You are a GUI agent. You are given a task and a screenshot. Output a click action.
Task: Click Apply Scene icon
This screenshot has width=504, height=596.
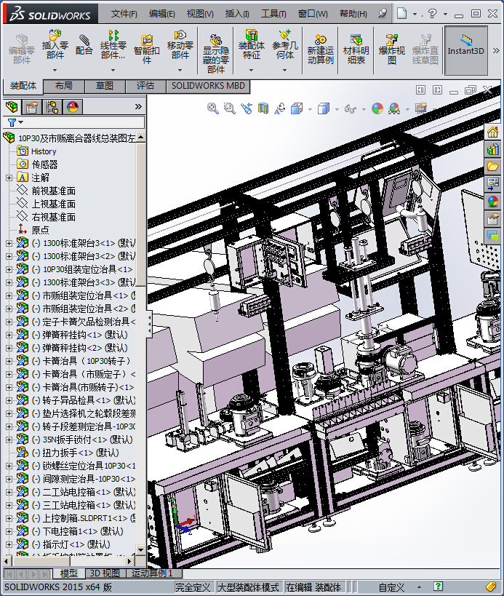pyautogui.click(x=394, y=108)
